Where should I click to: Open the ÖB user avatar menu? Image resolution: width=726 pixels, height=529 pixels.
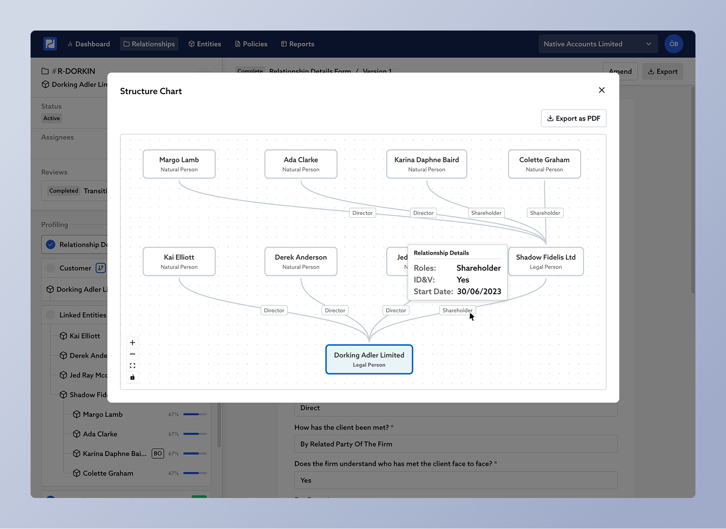click(x=674, y=44)
